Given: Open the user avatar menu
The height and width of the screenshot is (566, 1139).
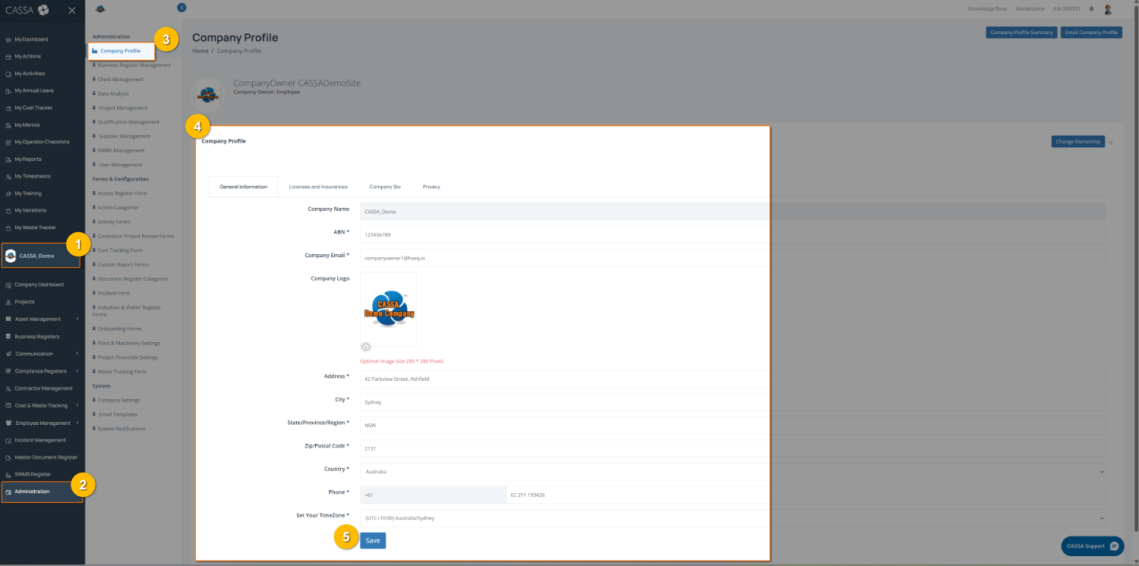Looking at the screenshot, I should click(x=1108, y=9).
